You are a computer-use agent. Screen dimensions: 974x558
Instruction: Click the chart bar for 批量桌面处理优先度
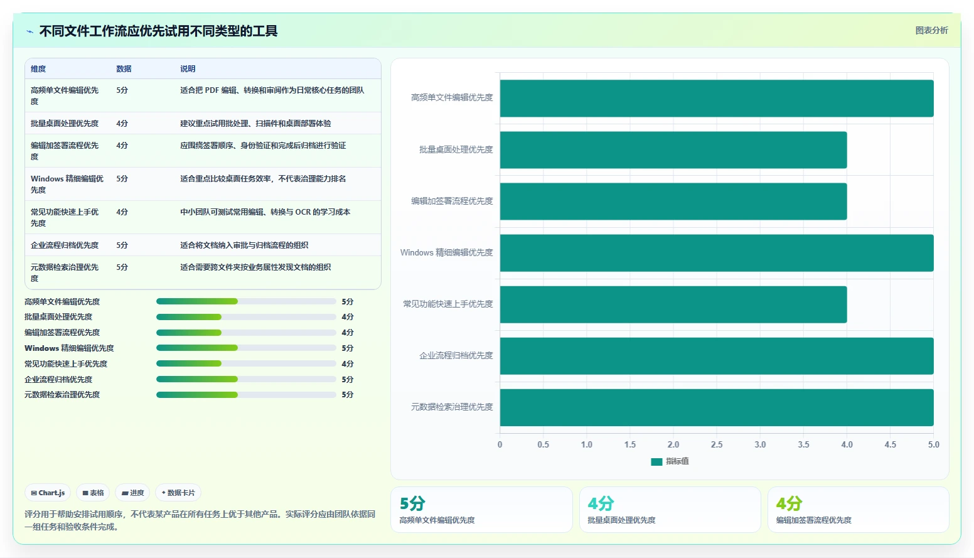tap(673, 150)
